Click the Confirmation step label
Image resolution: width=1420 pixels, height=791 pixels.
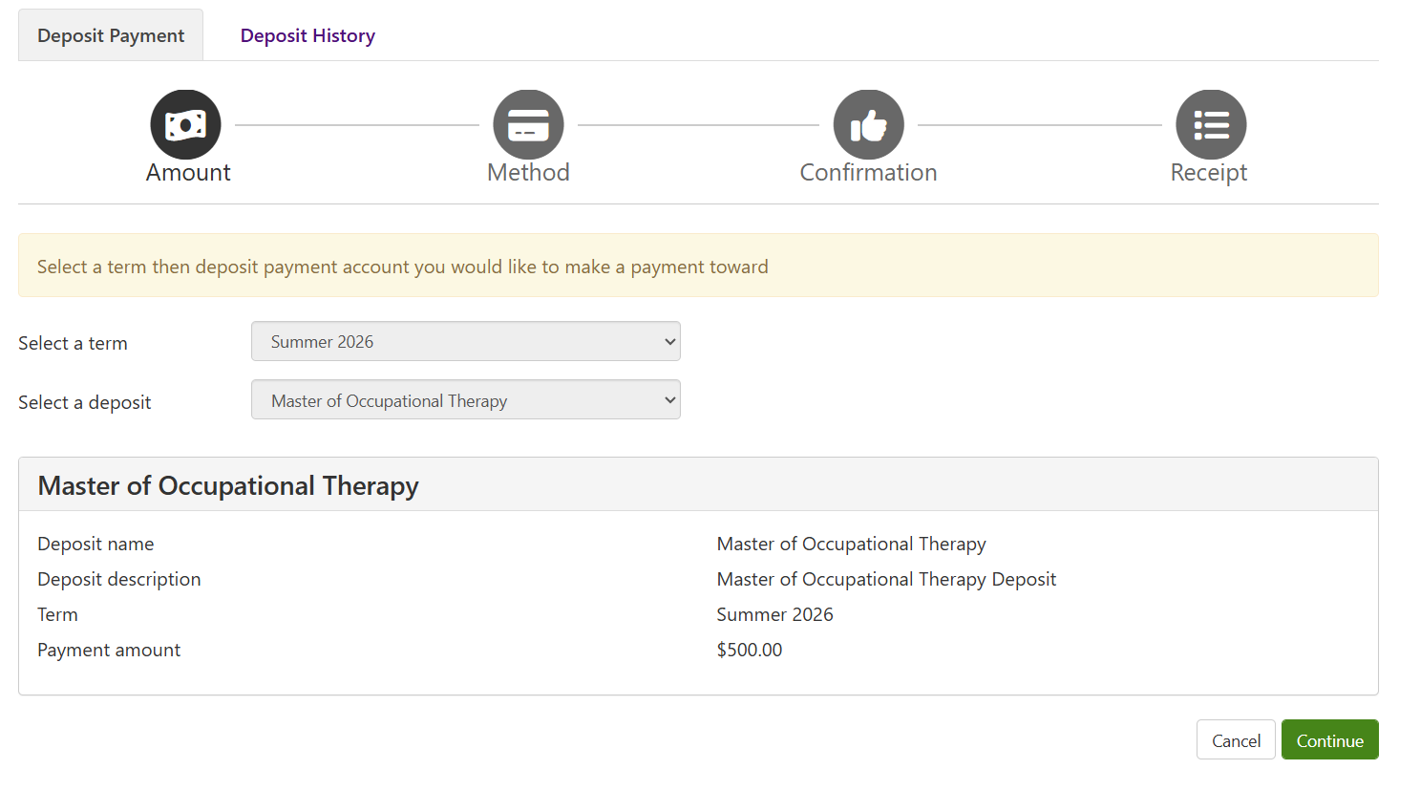pos(868,173)
